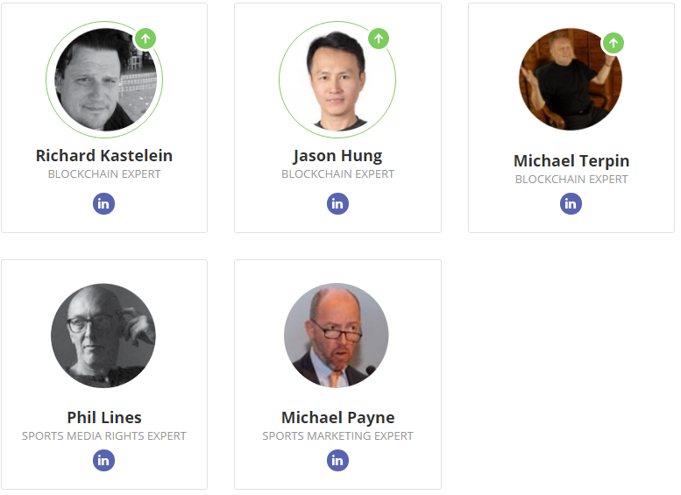This screenshot has width=681, height=495.
Task: Click the Richard Kastelein name heading
Action: (x=104, y=155)
